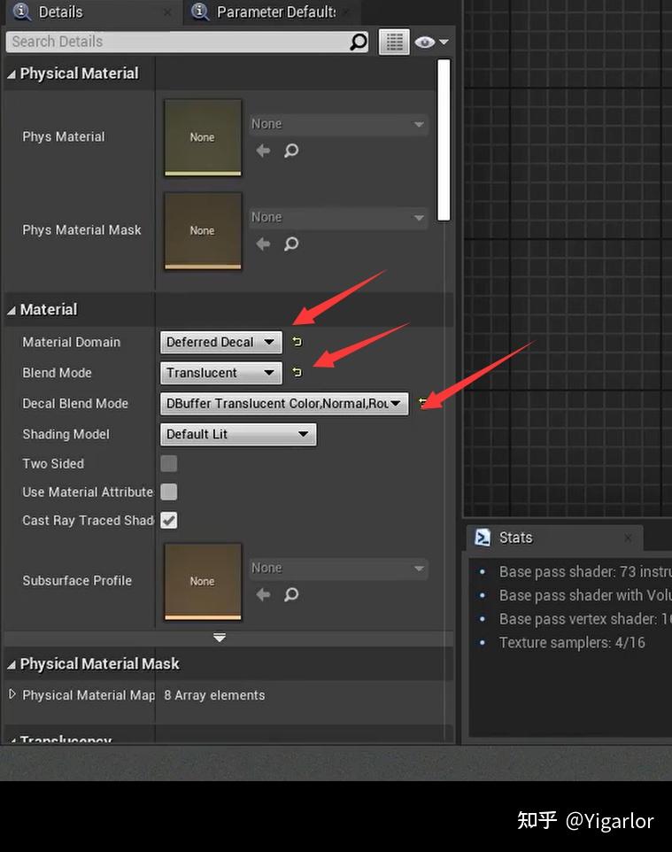Open the Material Domain dropdown

pyautogui.click(x=221, y=342)
